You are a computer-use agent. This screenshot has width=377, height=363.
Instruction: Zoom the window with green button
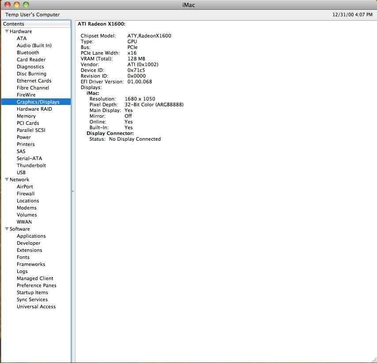click(26, 4)
